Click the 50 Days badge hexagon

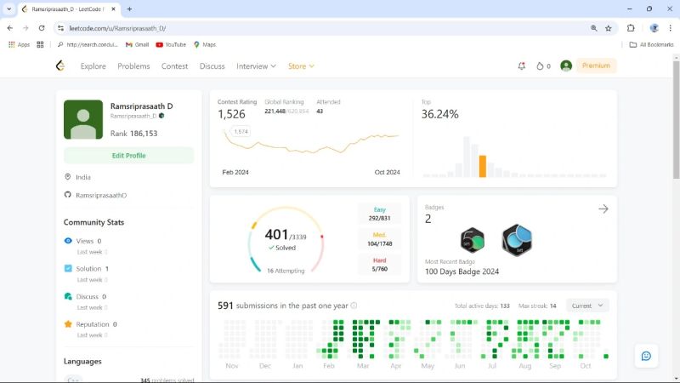click(473, 240)
